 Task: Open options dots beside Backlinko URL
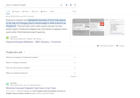click(42, 85)
